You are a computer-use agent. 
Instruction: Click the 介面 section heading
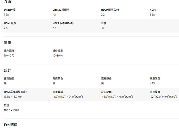pyautogui.click(x=8, y=2)
